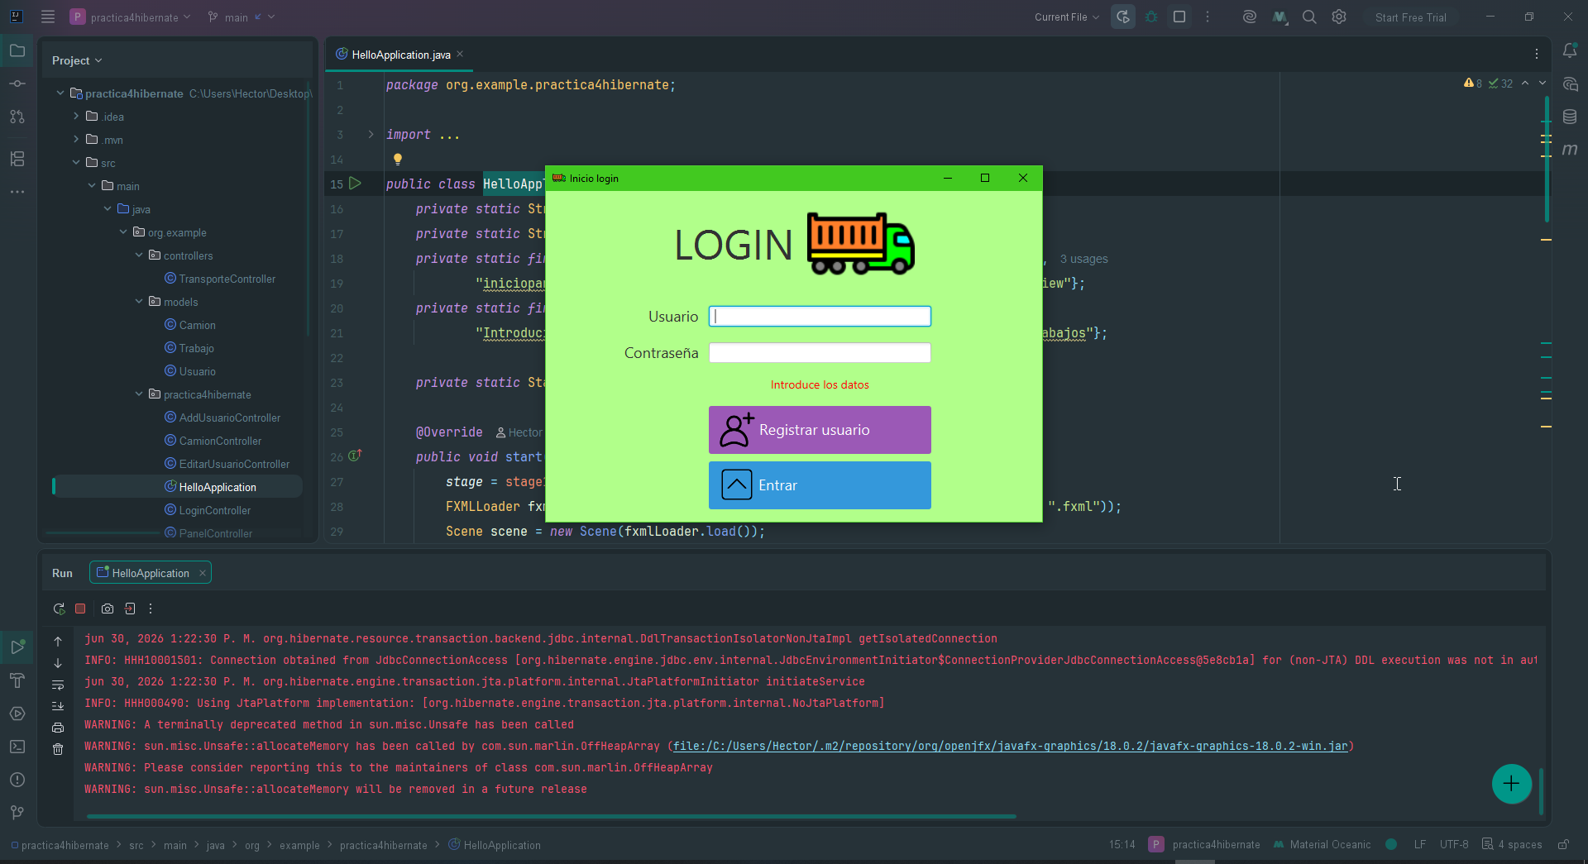Image resolution: width=1588 pixels, height=864 pixels.
Task: Collapse the src folder
Action: 76,163
